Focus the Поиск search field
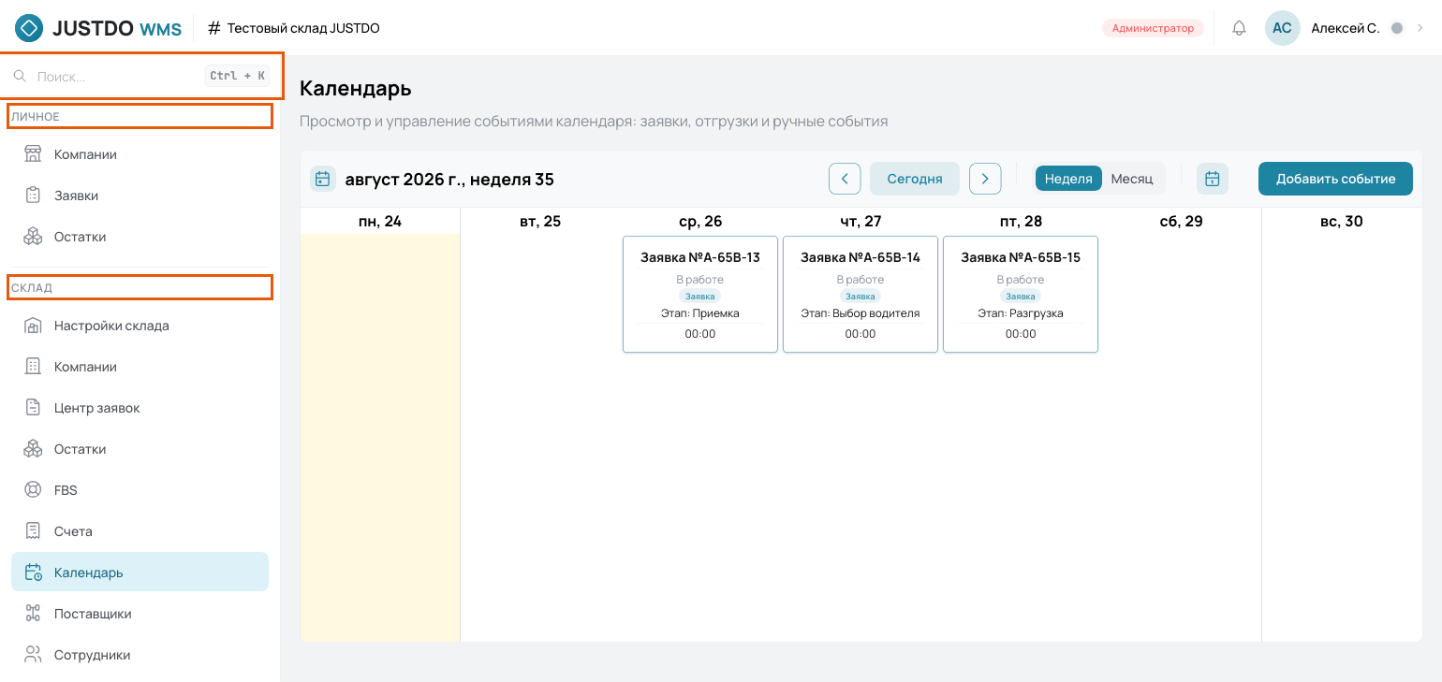This screenshot has width=1442, height=682. click(140, 76)
